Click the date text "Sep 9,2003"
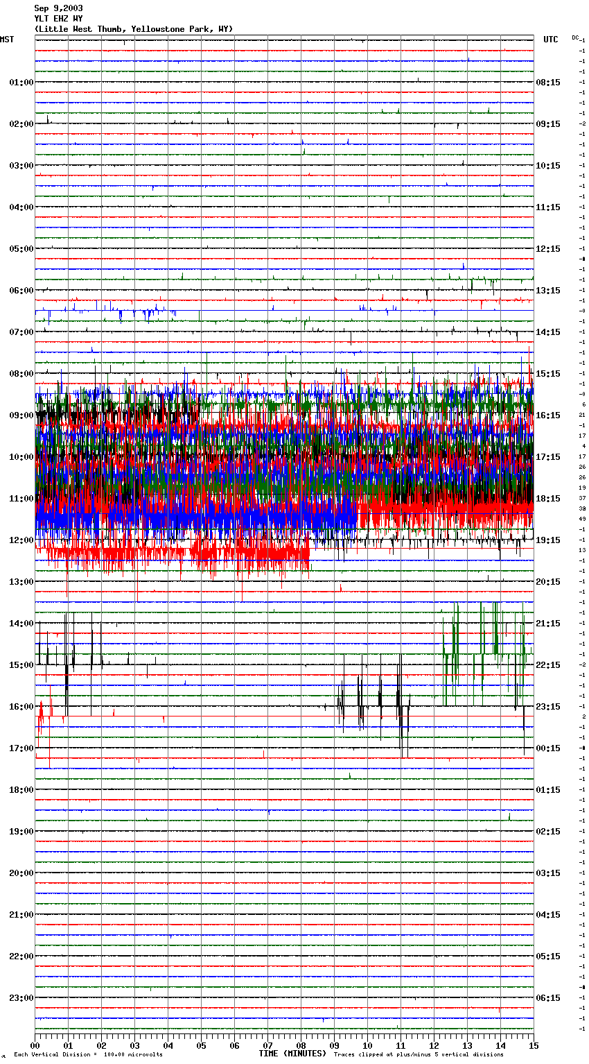This screenshot has height=1064, width=589. click(x=58, y=8)
